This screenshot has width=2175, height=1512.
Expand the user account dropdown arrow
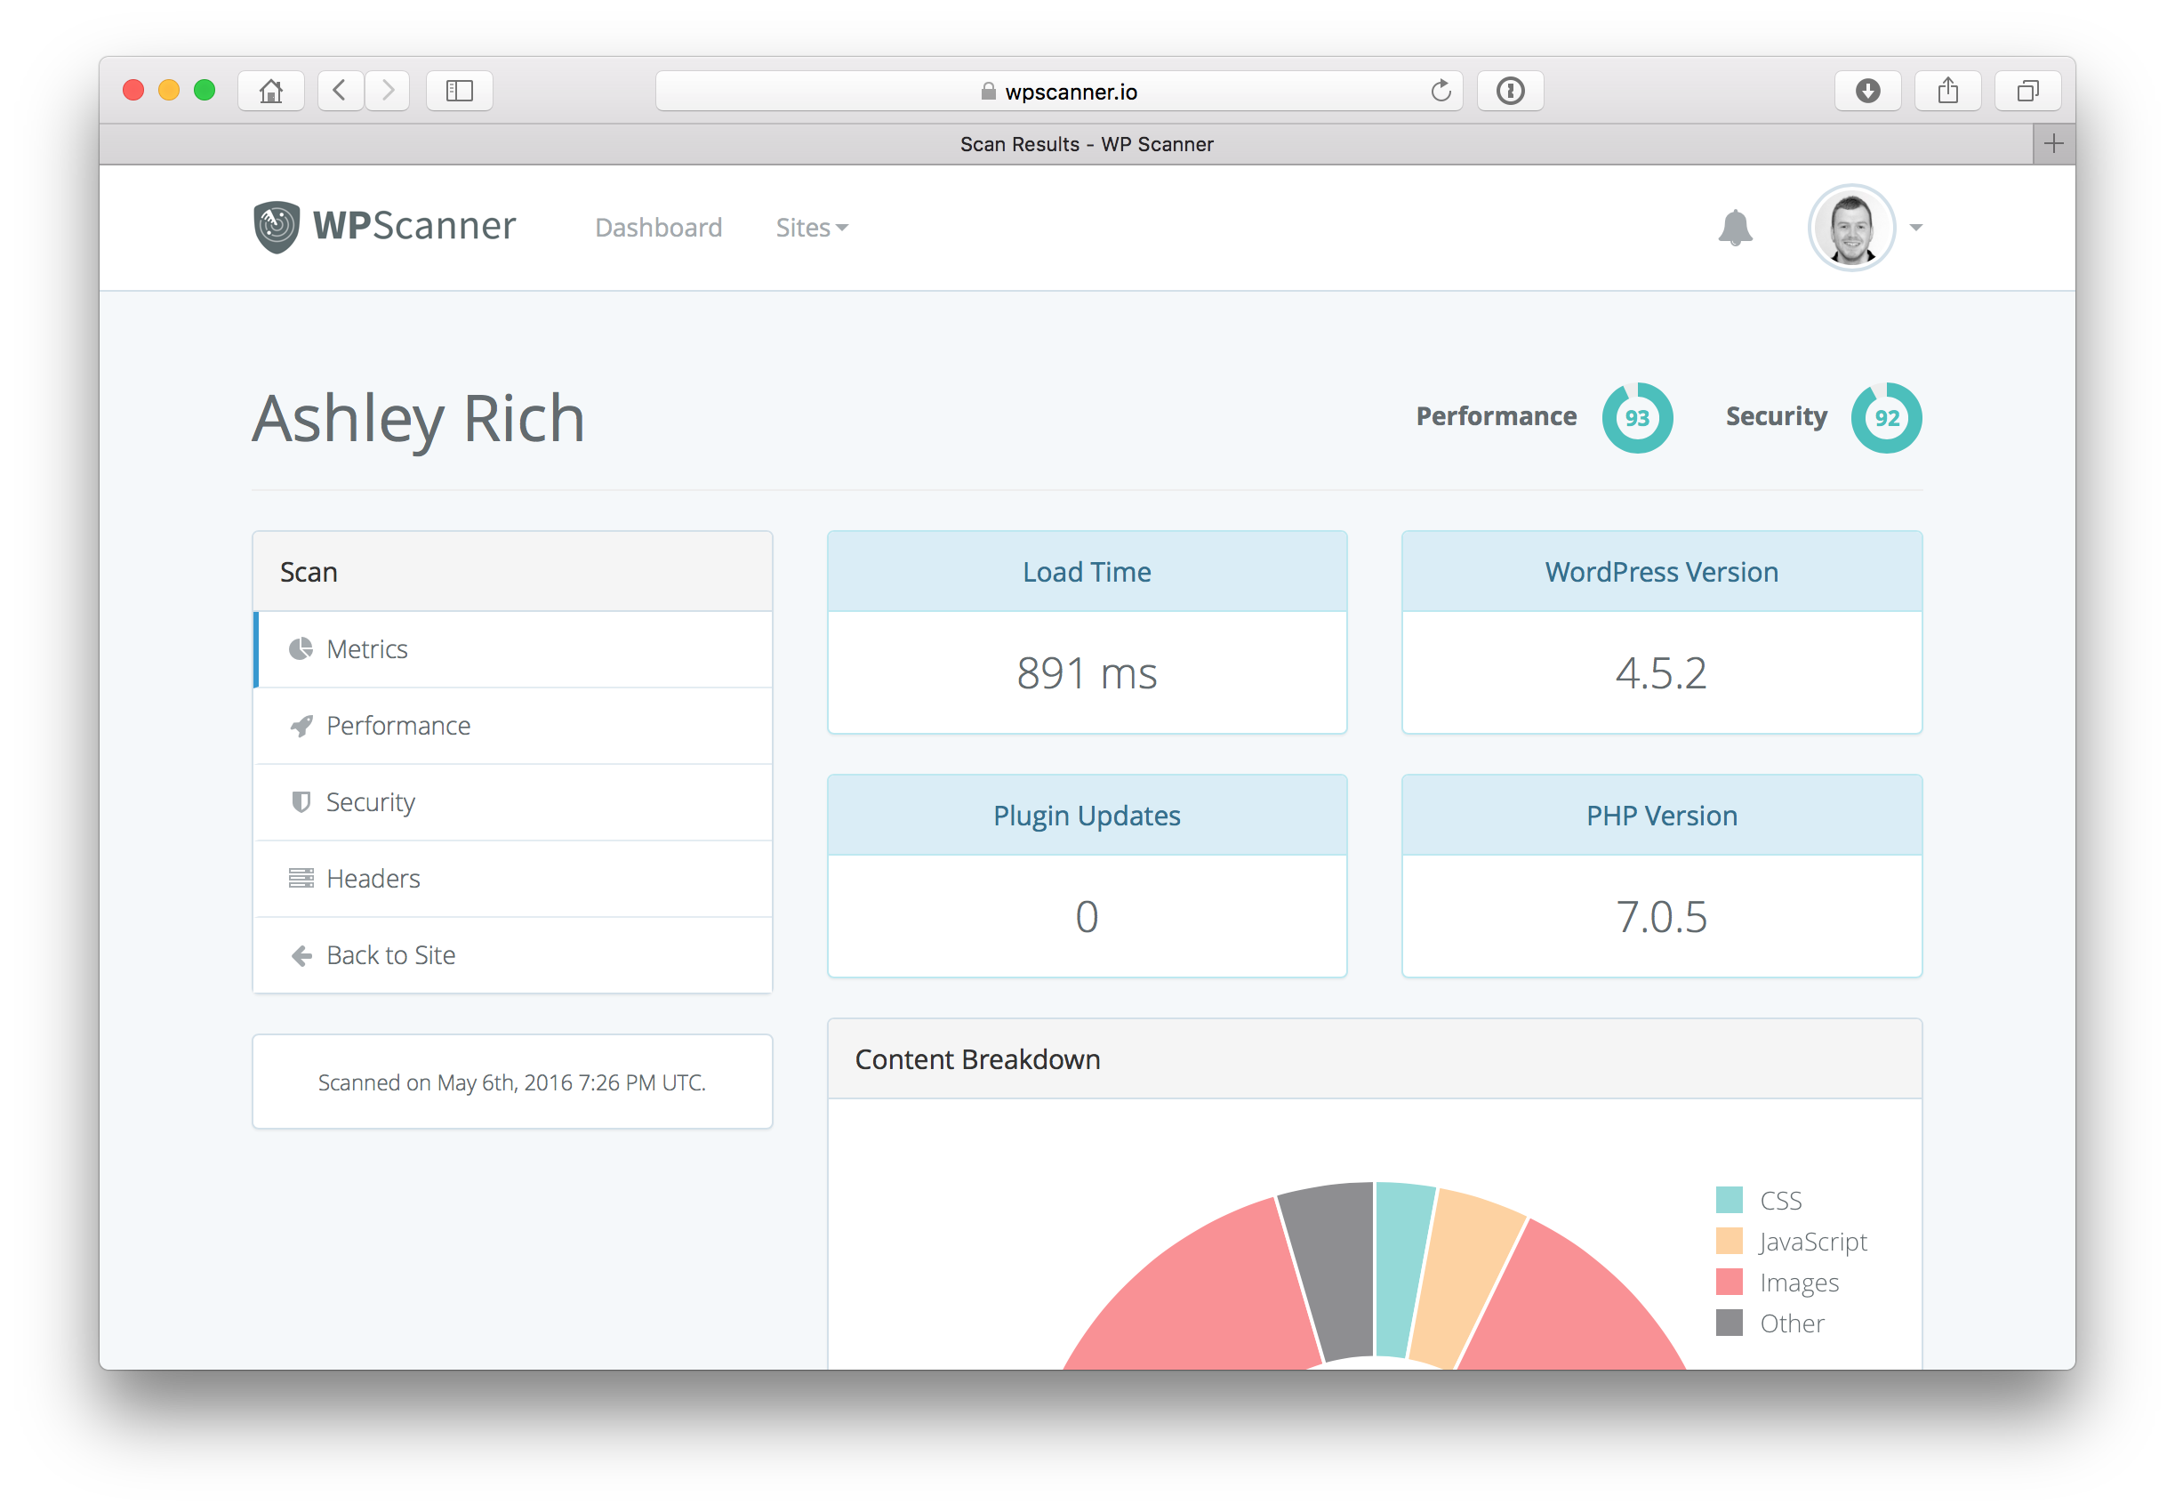pos(1915,228)
